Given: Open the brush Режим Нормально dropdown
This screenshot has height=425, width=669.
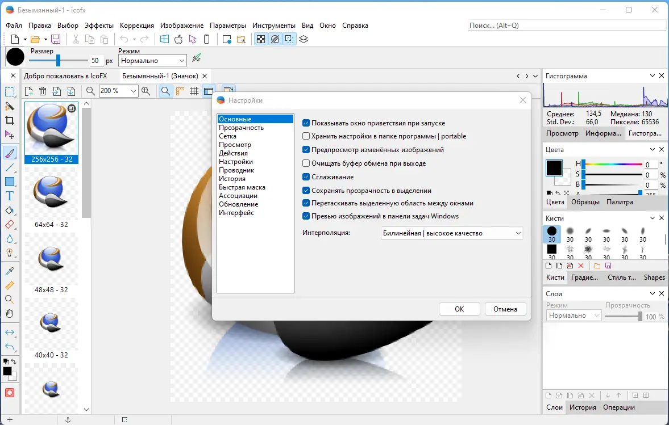Looking at the screenshot, I should [153, 61].
